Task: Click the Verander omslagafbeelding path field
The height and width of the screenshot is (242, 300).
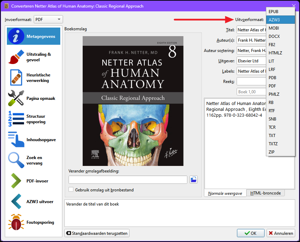Action: pos(128,180)
